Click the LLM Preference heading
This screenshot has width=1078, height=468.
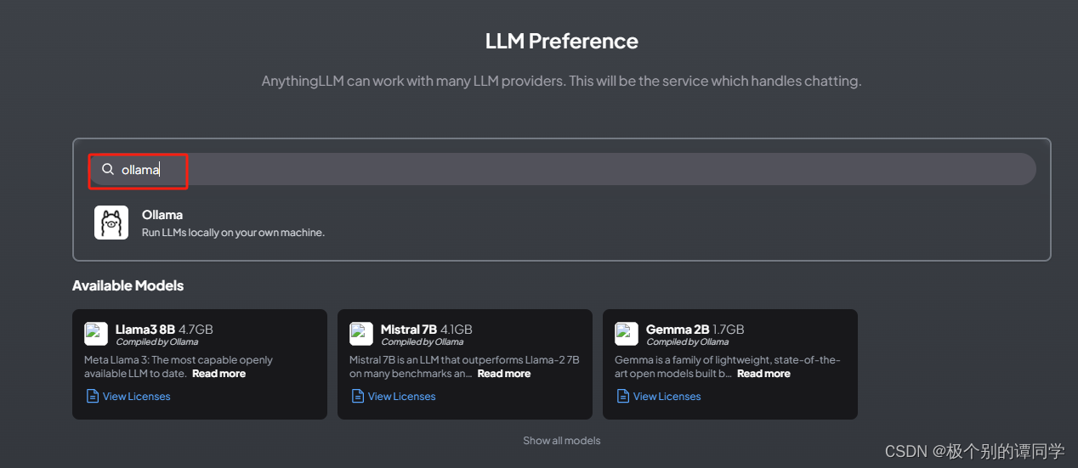click(x=562, y=41)
